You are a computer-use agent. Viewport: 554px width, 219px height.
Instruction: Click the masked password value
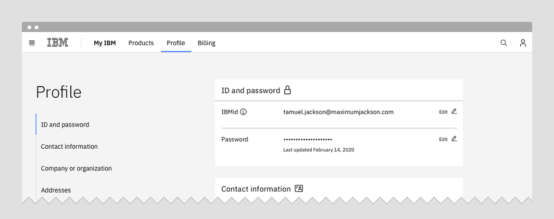(x=308, y=140)
